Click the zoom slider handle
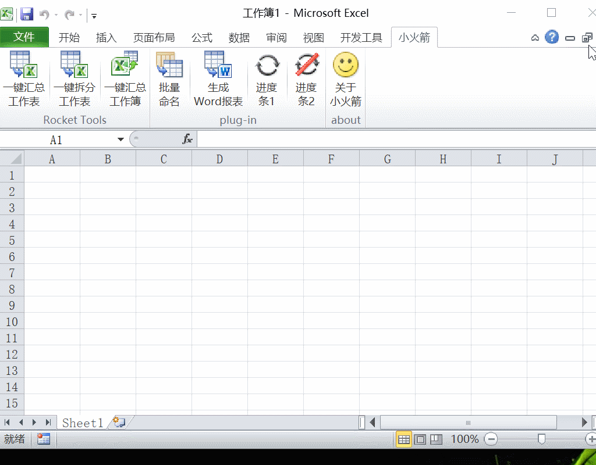This screenshot has width=596, height=465. pos(542,439)
